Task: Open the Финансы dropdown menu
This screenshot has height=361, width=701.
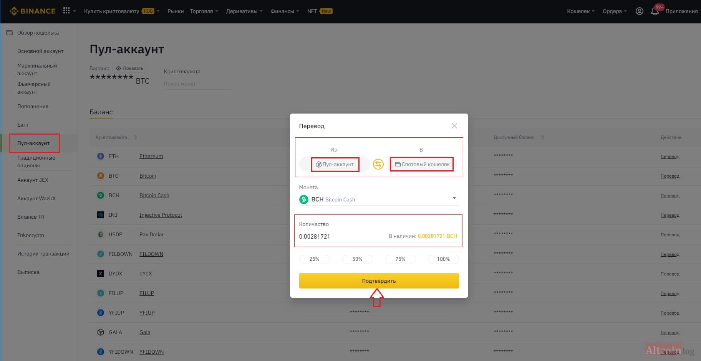Action: click(x=285, y=11)
